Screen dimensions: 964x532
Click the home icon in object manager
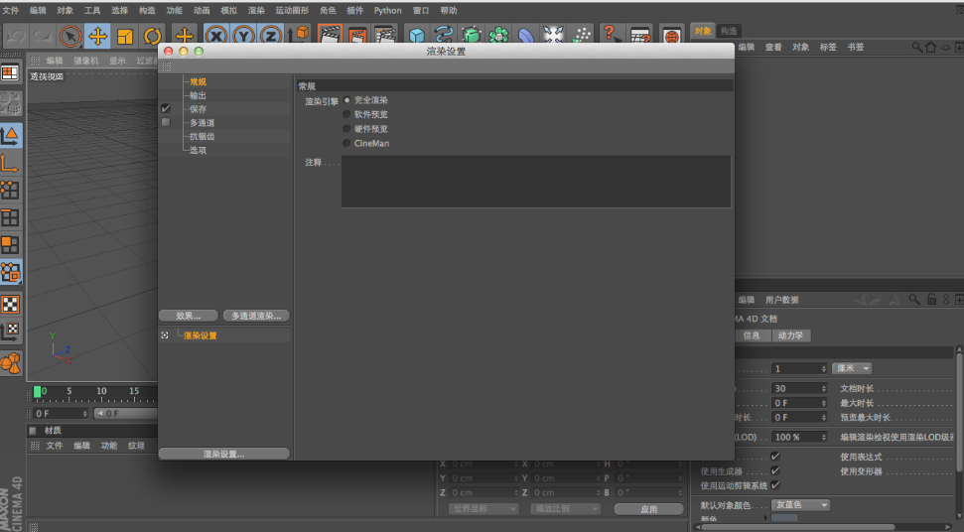(931, 47)
